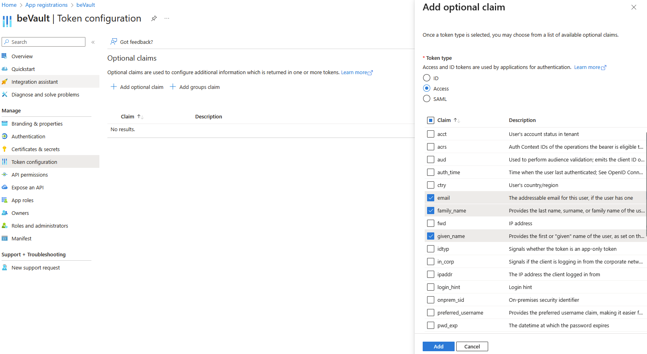Image resolution: width=647 pixels, height=354 pixels.
Task: Uncheck the email claim checkbox
Action: 431,198
